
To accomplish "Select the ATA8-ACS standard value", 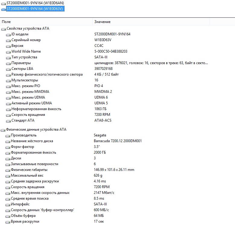I will (103, 120).
